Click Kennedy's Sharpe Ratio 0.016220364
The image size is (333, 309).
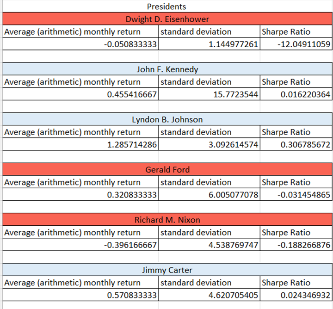296,94
